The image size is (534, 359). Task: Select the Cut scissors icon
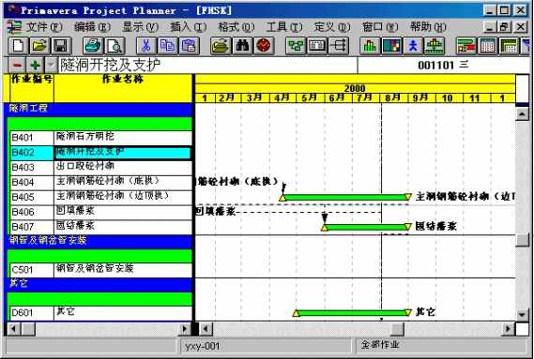(x=146, y=46)
